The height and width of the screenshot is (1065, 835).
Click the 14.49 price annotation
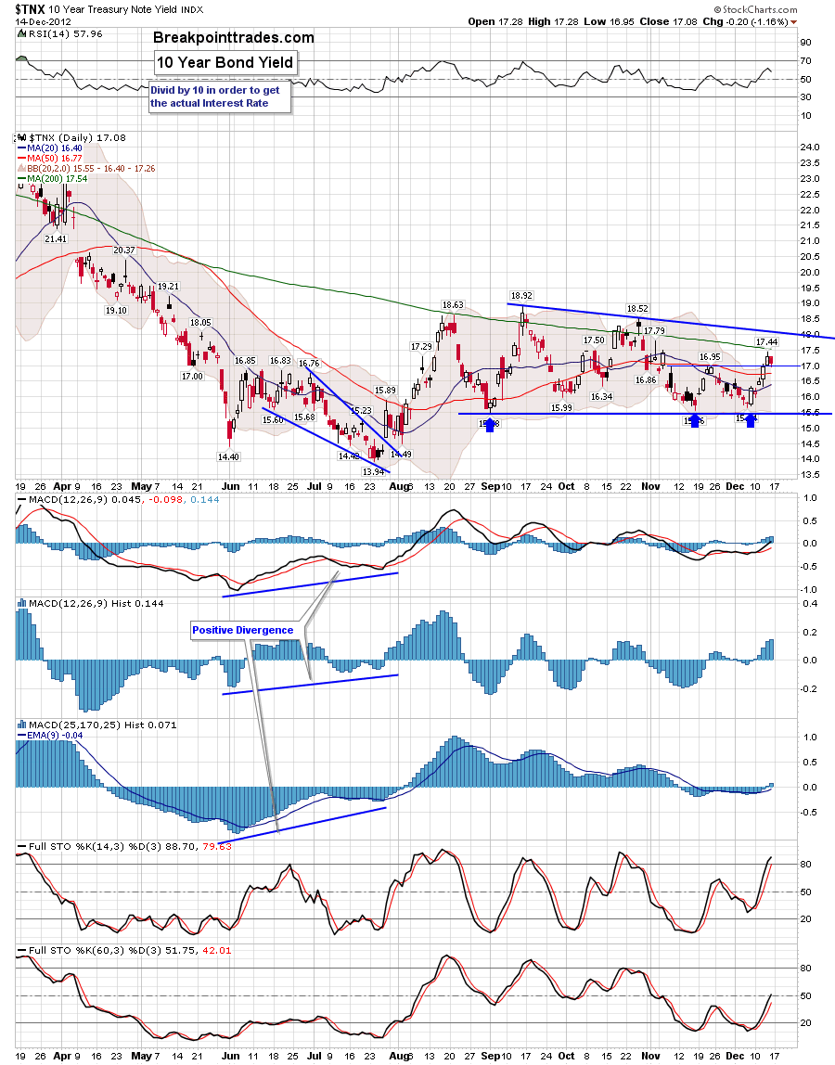(401, 455)
